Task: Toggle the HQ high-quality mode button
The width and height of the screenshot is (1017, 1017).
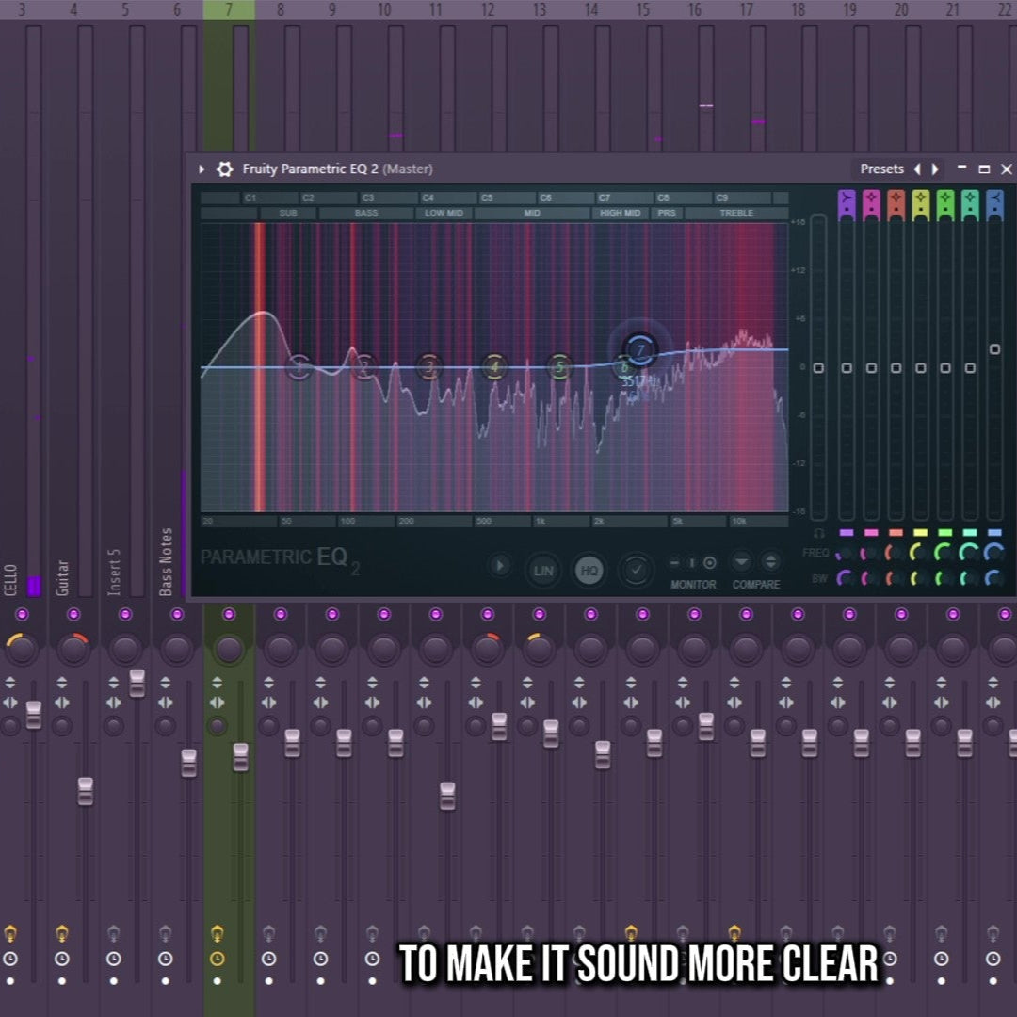Action: [589, 570]
